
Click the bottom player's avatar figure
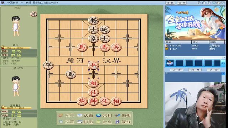coord(16,86)
